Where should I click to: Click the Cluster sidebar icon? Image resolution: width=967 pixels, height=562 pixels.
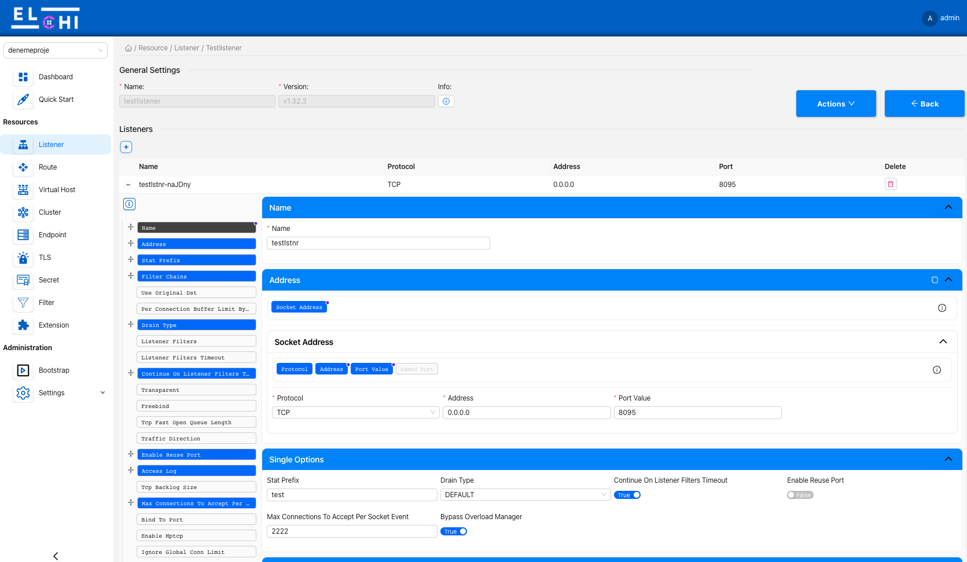23,212
